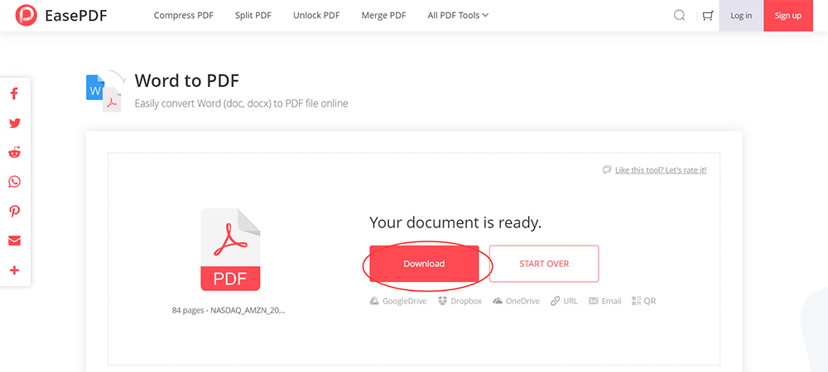Save the document to Dropbox
Viewport: 828px width, 372px height.
pyautogui.click(x=460, y=301)
